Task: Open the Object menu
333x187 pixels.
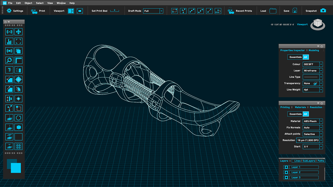Action: (28, 3)
